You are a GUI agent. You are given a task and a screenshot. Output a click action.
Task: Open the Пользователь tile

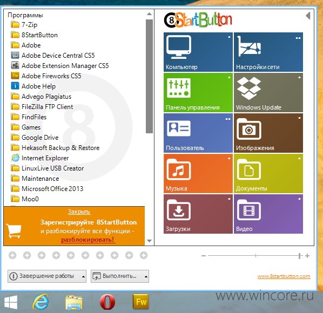point(198,133)
